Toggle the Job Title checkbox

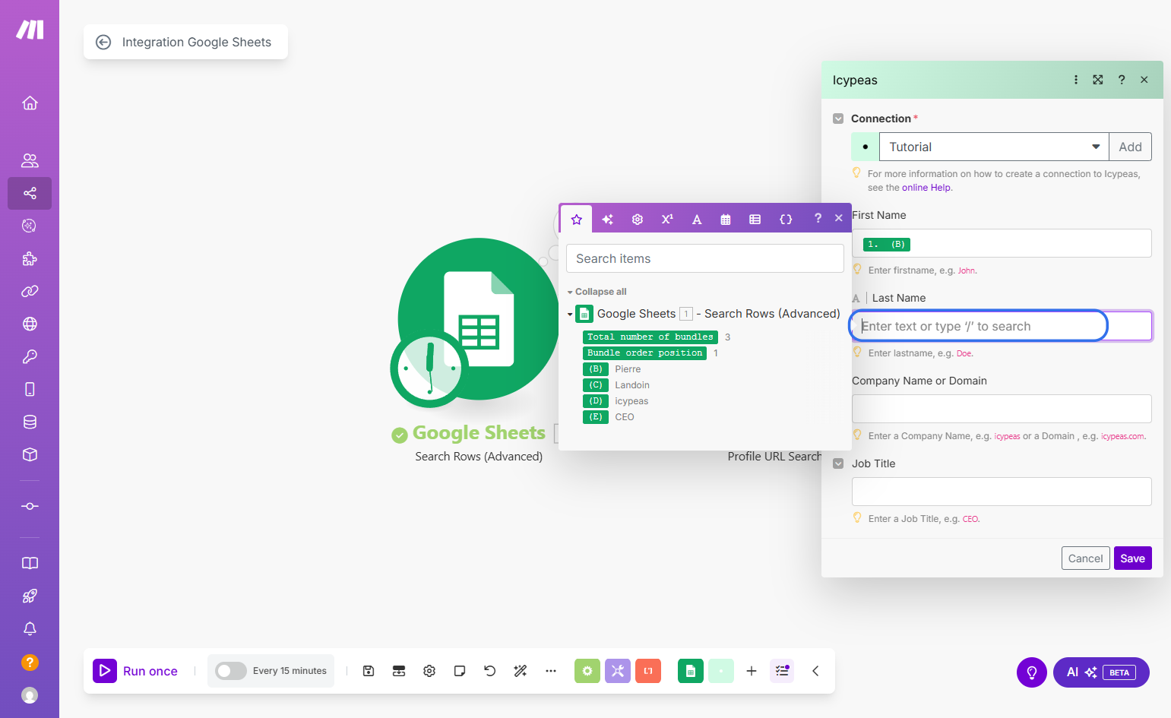[x=838, y=463]
